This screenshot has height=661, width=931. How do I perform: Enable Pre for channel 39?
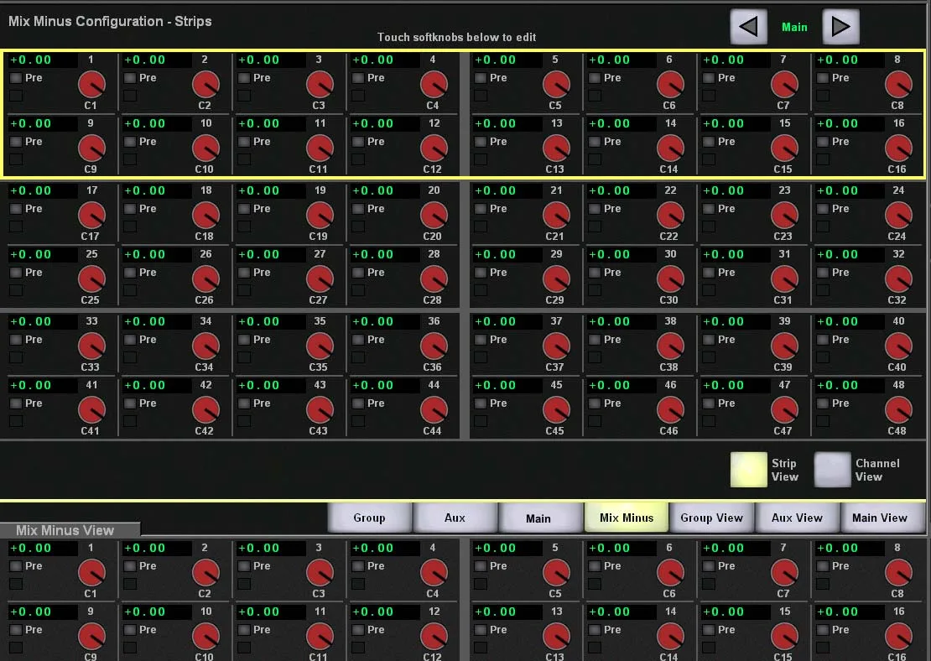point(709,339)
